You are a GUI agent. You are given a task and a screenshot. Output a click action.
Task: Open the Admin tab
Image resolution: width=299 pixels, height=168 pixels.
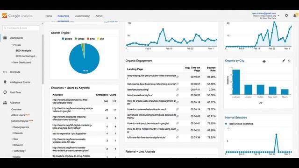point(99,16)
